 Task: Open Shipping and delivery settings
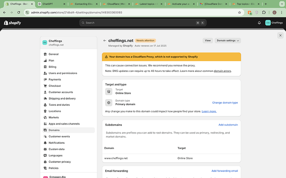[62, 98]
